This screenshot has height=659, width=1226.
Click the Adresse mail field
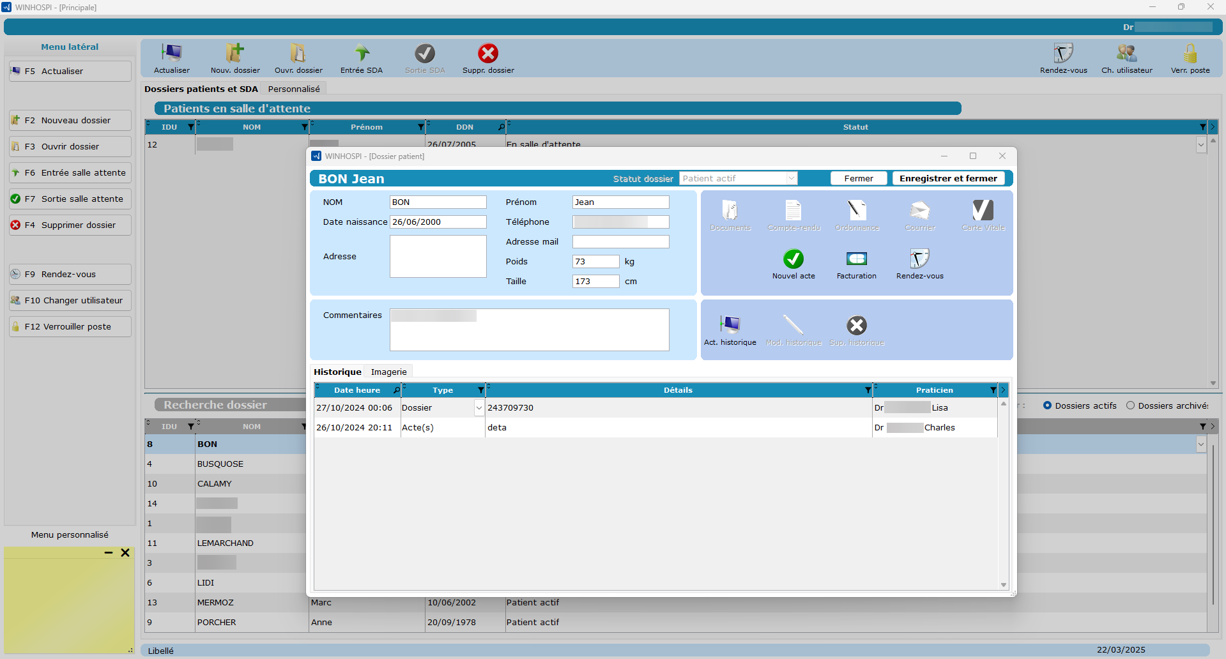pos(620,241)
